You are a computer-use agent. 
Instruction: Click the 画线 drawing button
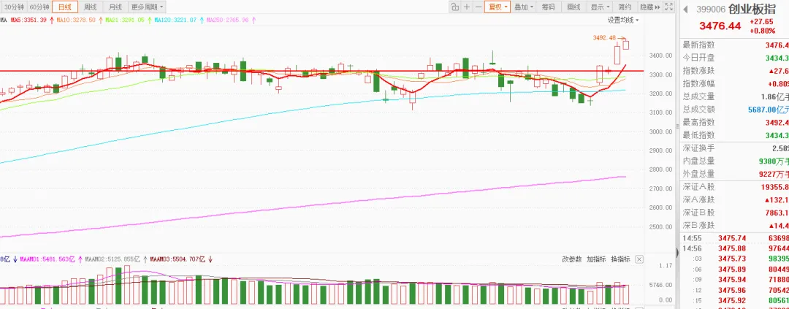pos(573,7)
